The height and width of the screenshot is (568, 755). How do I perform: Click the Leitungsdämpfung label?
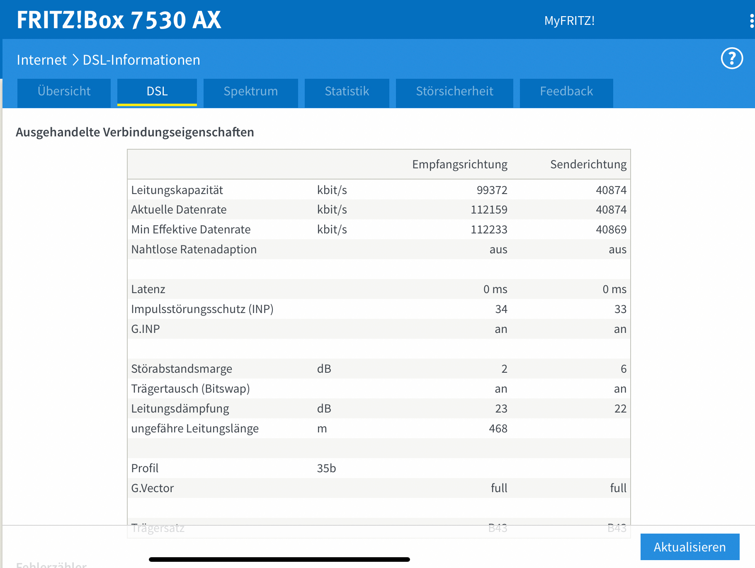point(180,408)
